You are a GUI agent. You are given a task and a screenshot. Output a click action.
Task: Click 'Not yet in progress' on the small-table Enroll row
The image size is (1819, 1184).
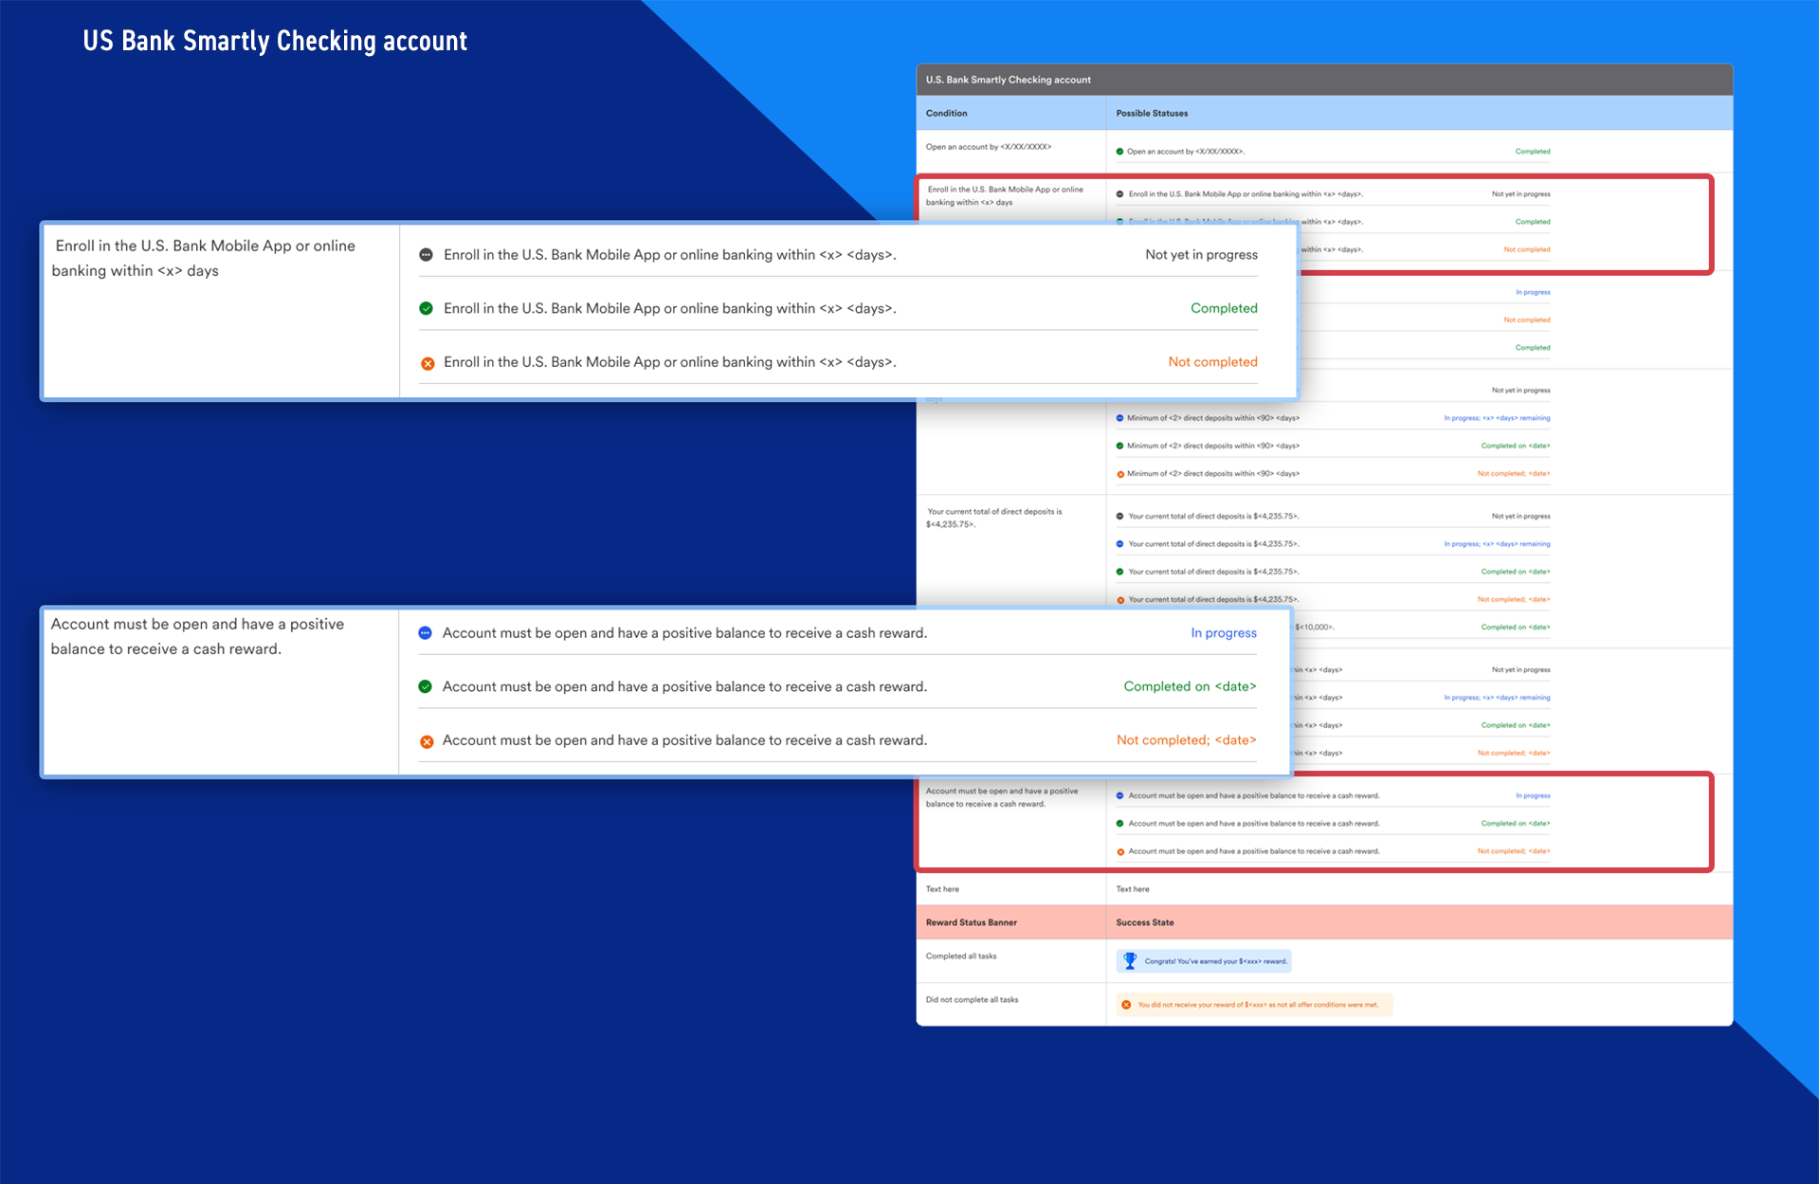(x=1520, y=194)
